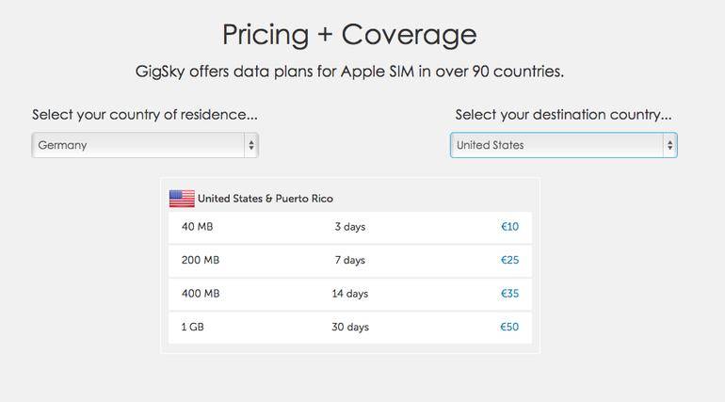Open the United States destination dropdown
Viewport: 725px width, 402px height.
pos(564,145)
